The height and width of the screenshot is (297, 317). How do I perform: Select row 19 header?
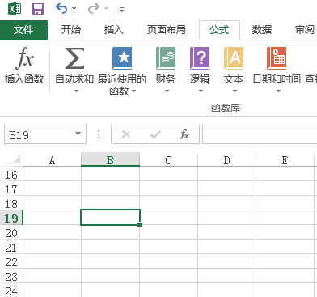point(11,219)
